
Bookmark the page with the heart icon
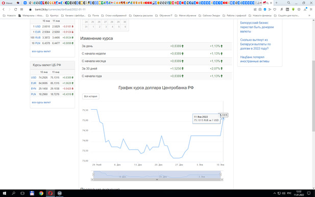275,9
